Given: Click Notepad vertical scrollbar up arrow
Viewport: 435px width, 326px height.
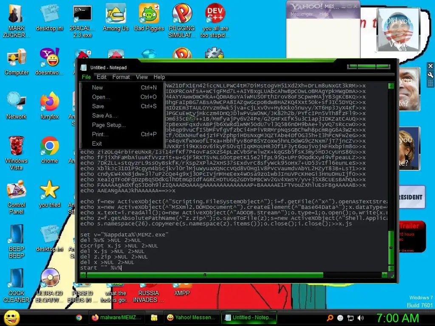Looking at the screenshot, I should tap(391, 86).
